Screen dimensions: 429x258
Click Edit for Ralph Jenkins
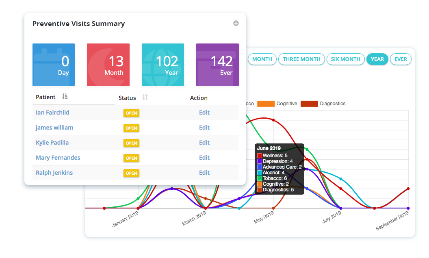(204, 173)
